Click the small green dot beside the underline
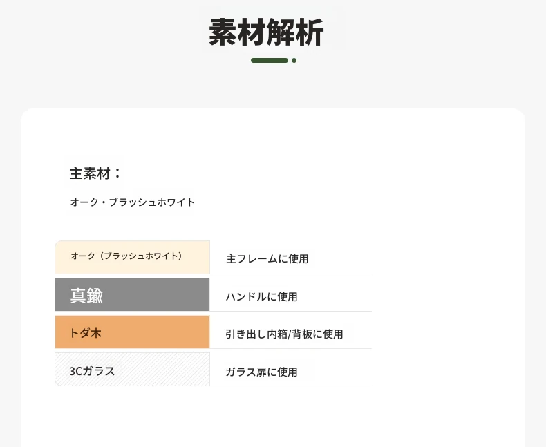Viewport: 546px width, 447px height. click(294, 61)
